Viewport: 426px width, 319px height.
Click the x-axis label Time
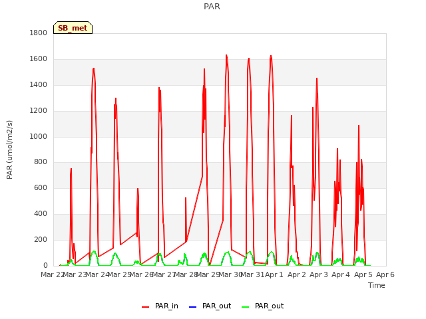tap(377, 285)
